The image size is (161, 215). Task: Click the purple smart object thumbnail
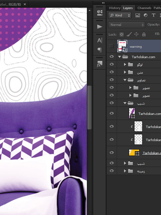pos(132,113)
